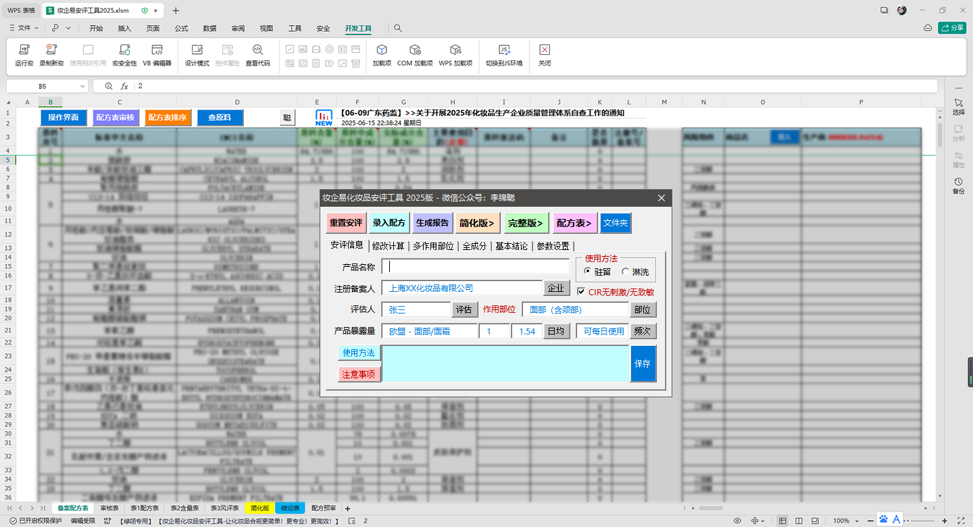Switch to 多作用部位 tab in dialog

(433, 247)
